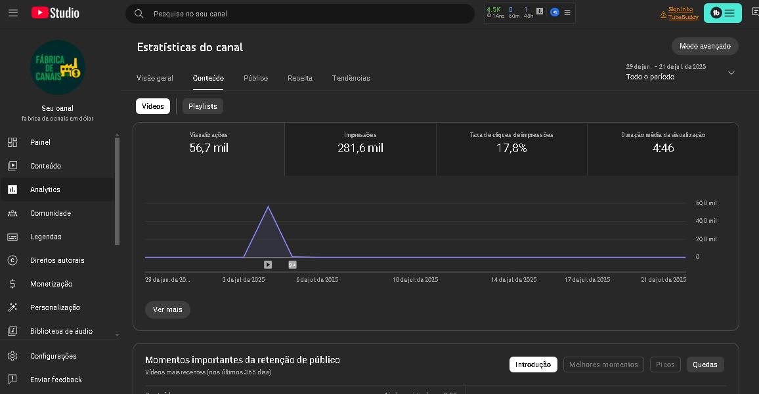Open Direitos autorais copyright icon

coord(12,260)
